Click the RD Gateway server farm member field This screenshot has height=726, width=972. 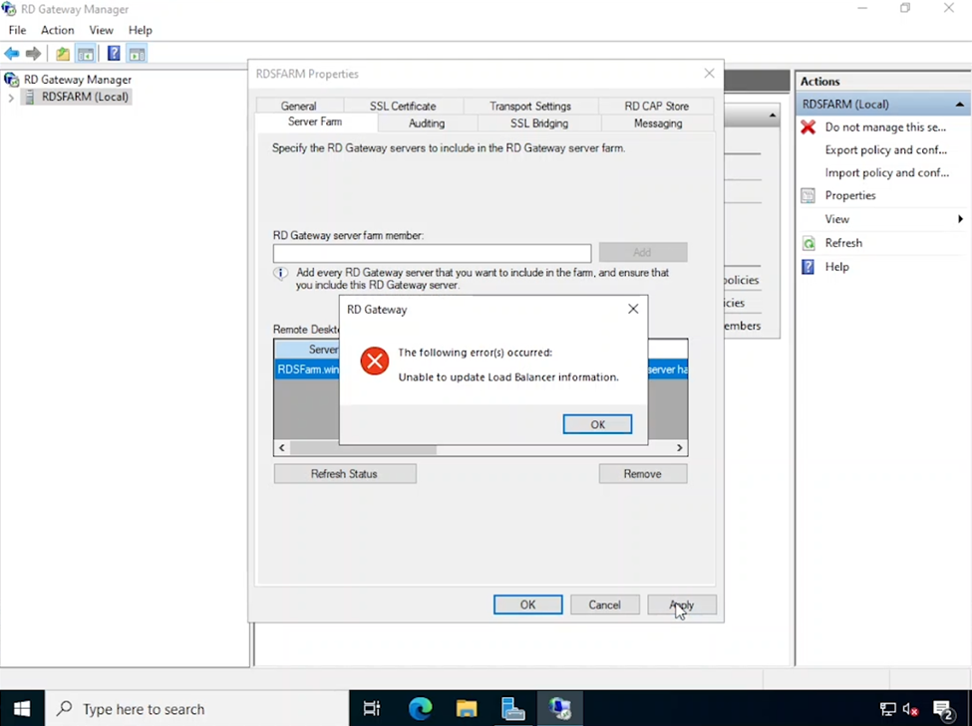pos(431,252)
